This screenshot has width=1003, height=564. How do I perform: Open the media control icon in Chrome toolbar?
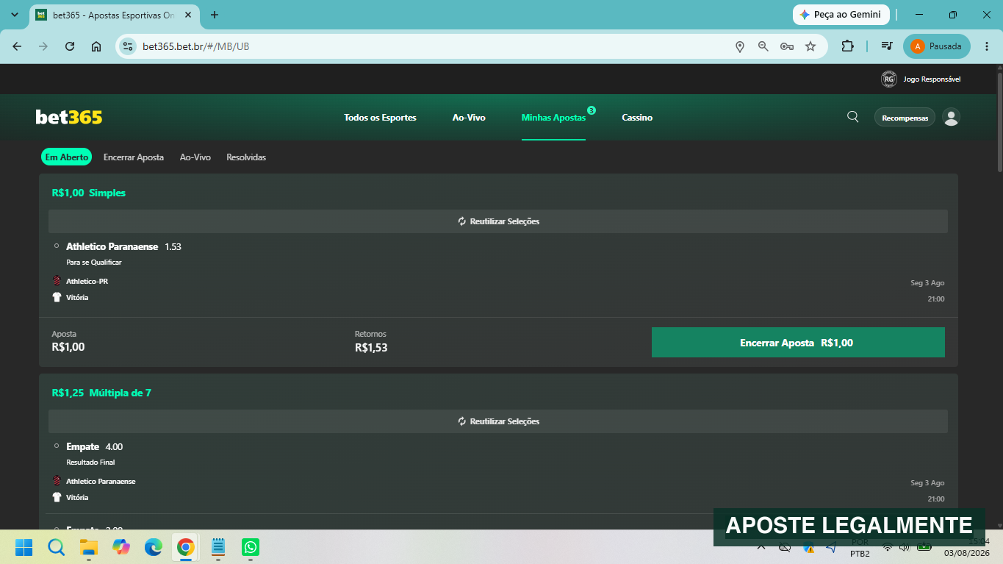coord(887,46)
